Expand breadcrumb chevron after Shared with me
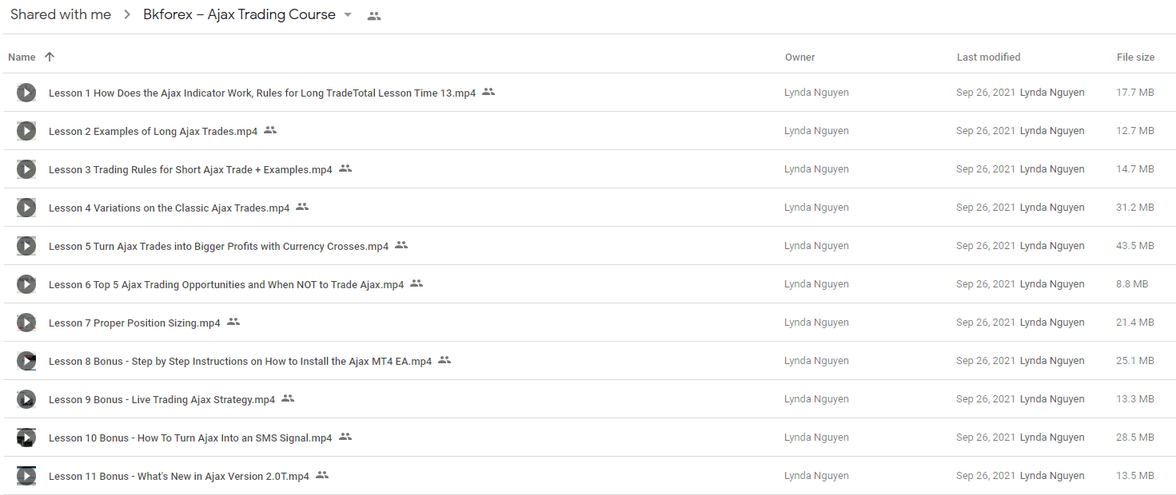Viewport: 1176px width, 495px height. click(127, 15)
